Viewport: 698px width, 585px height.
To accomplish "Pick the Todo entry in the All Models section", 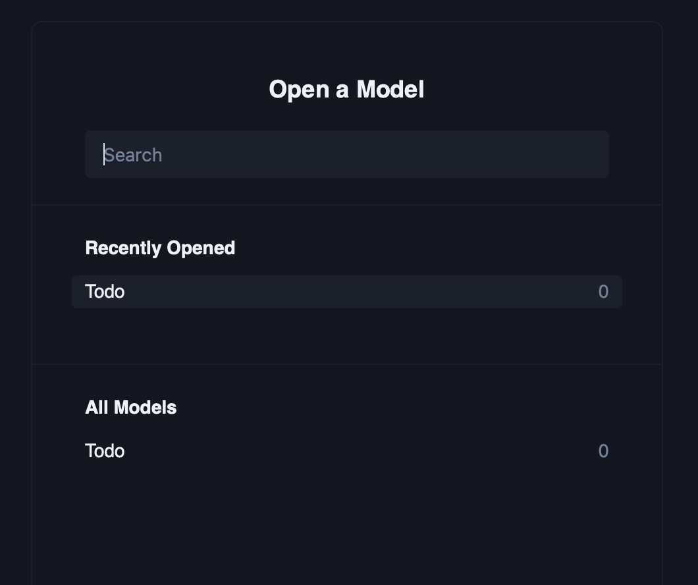I will coord(346,451).
